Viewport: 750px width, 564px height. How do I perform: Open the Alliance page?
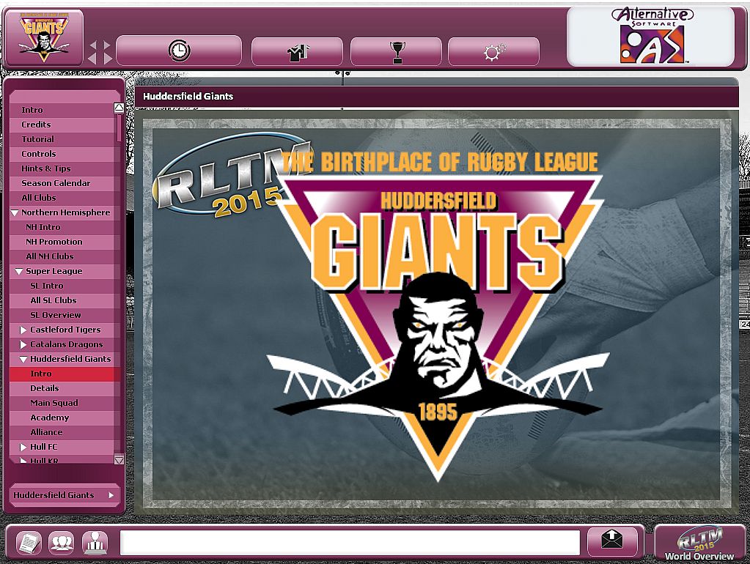[x=62, y=432]
